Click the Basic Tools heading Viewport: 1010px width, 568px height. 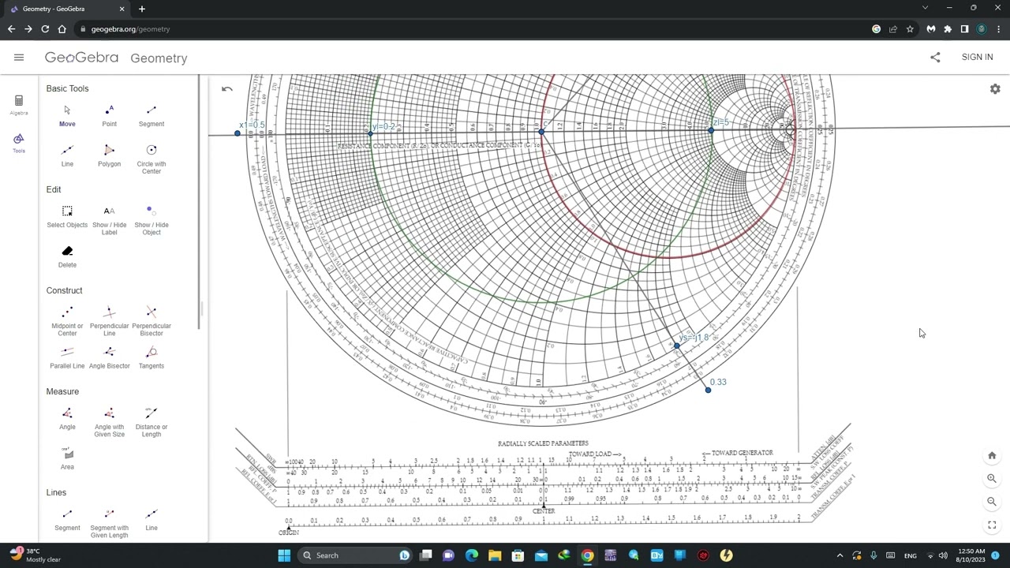pyautogui.click(x=67, y=88)
